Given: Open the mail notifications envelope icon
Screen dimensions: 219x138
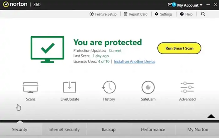Looking at the screenshot, I should (171, 5).
